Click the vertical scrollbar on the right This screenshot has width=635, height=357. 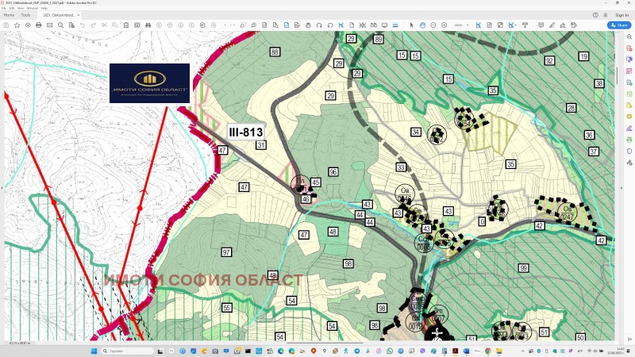pyautogui.click(x=616, y=75)
